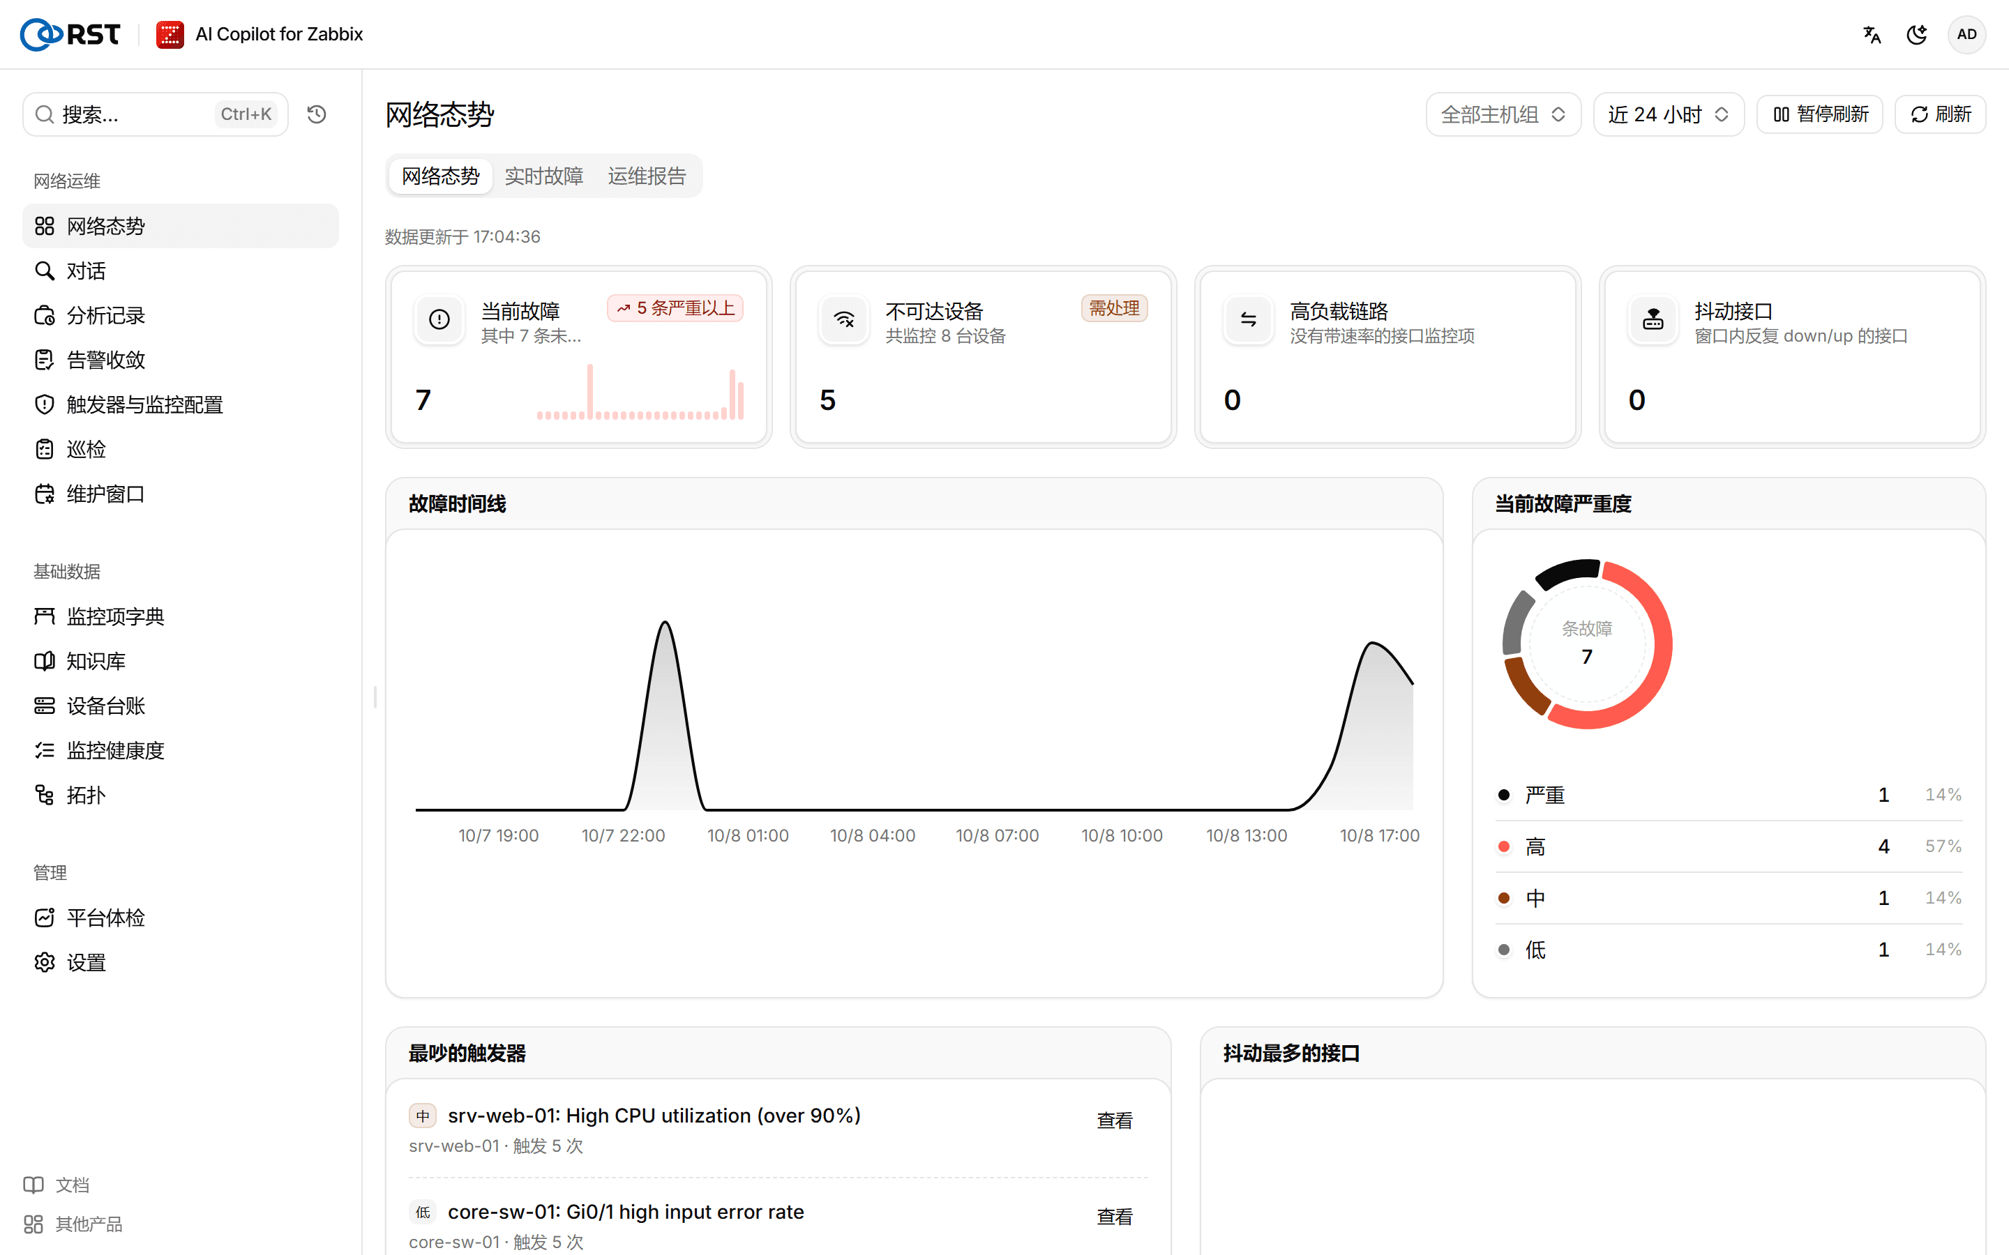Open 拓扑 in the sidebar
The width and height of the screenshot is (2009, 1255).
point(180,795)
